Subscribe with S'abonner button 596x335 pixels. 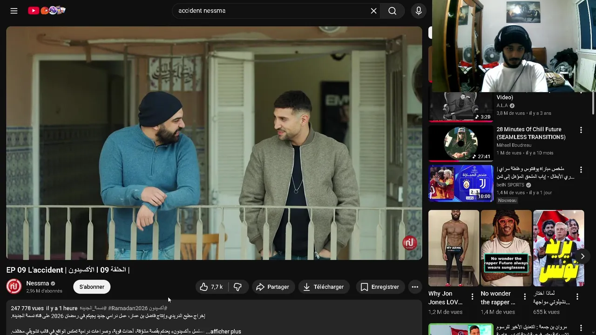[92, 287]
